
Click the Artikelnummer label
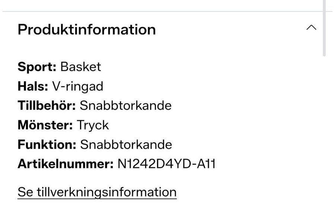pyautogui.click(x=65, y=164)
